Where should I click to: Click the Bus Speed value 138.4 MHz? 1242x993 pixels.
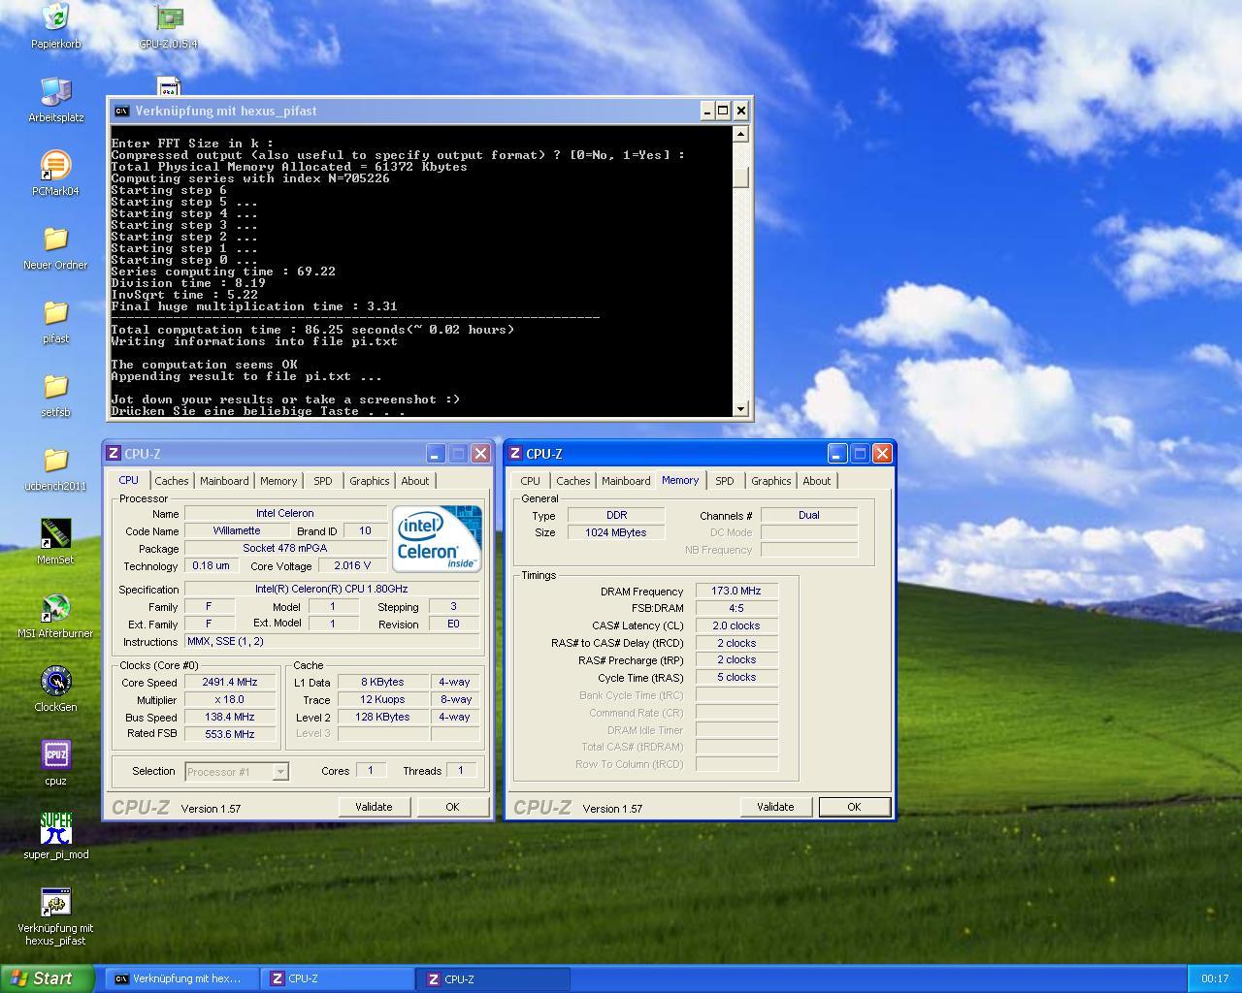coord(230,718)
